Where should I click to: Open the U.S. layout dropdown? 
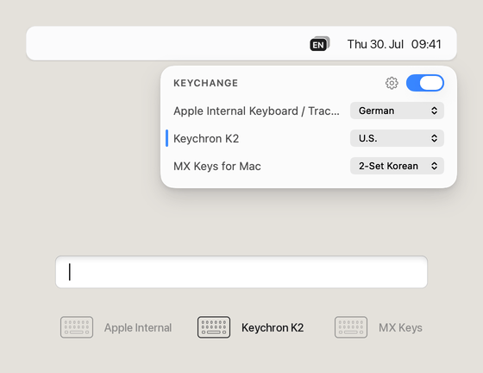pos(397,138)
